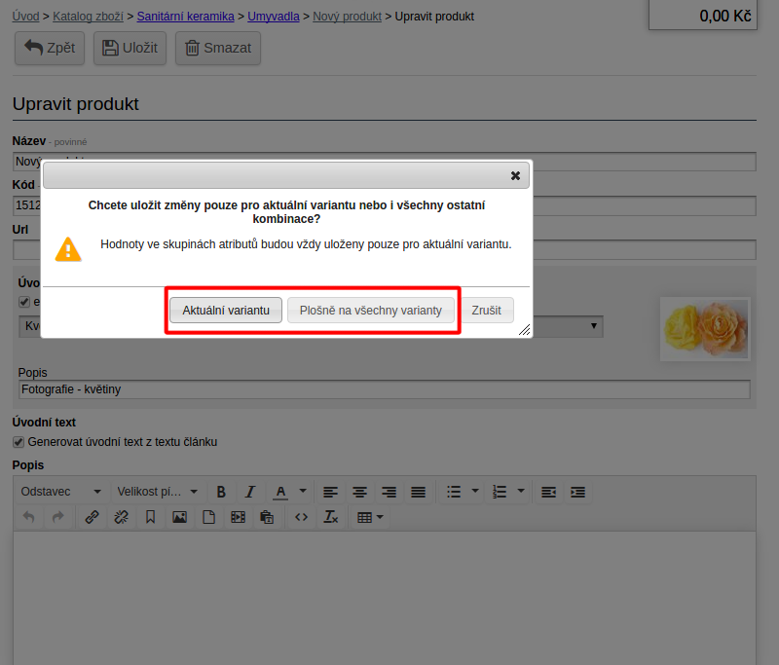Image resolution: width=779 pixels, height=665 pixels.
Task: Toggle italic text formatting
Action: (x=250, y=492)
